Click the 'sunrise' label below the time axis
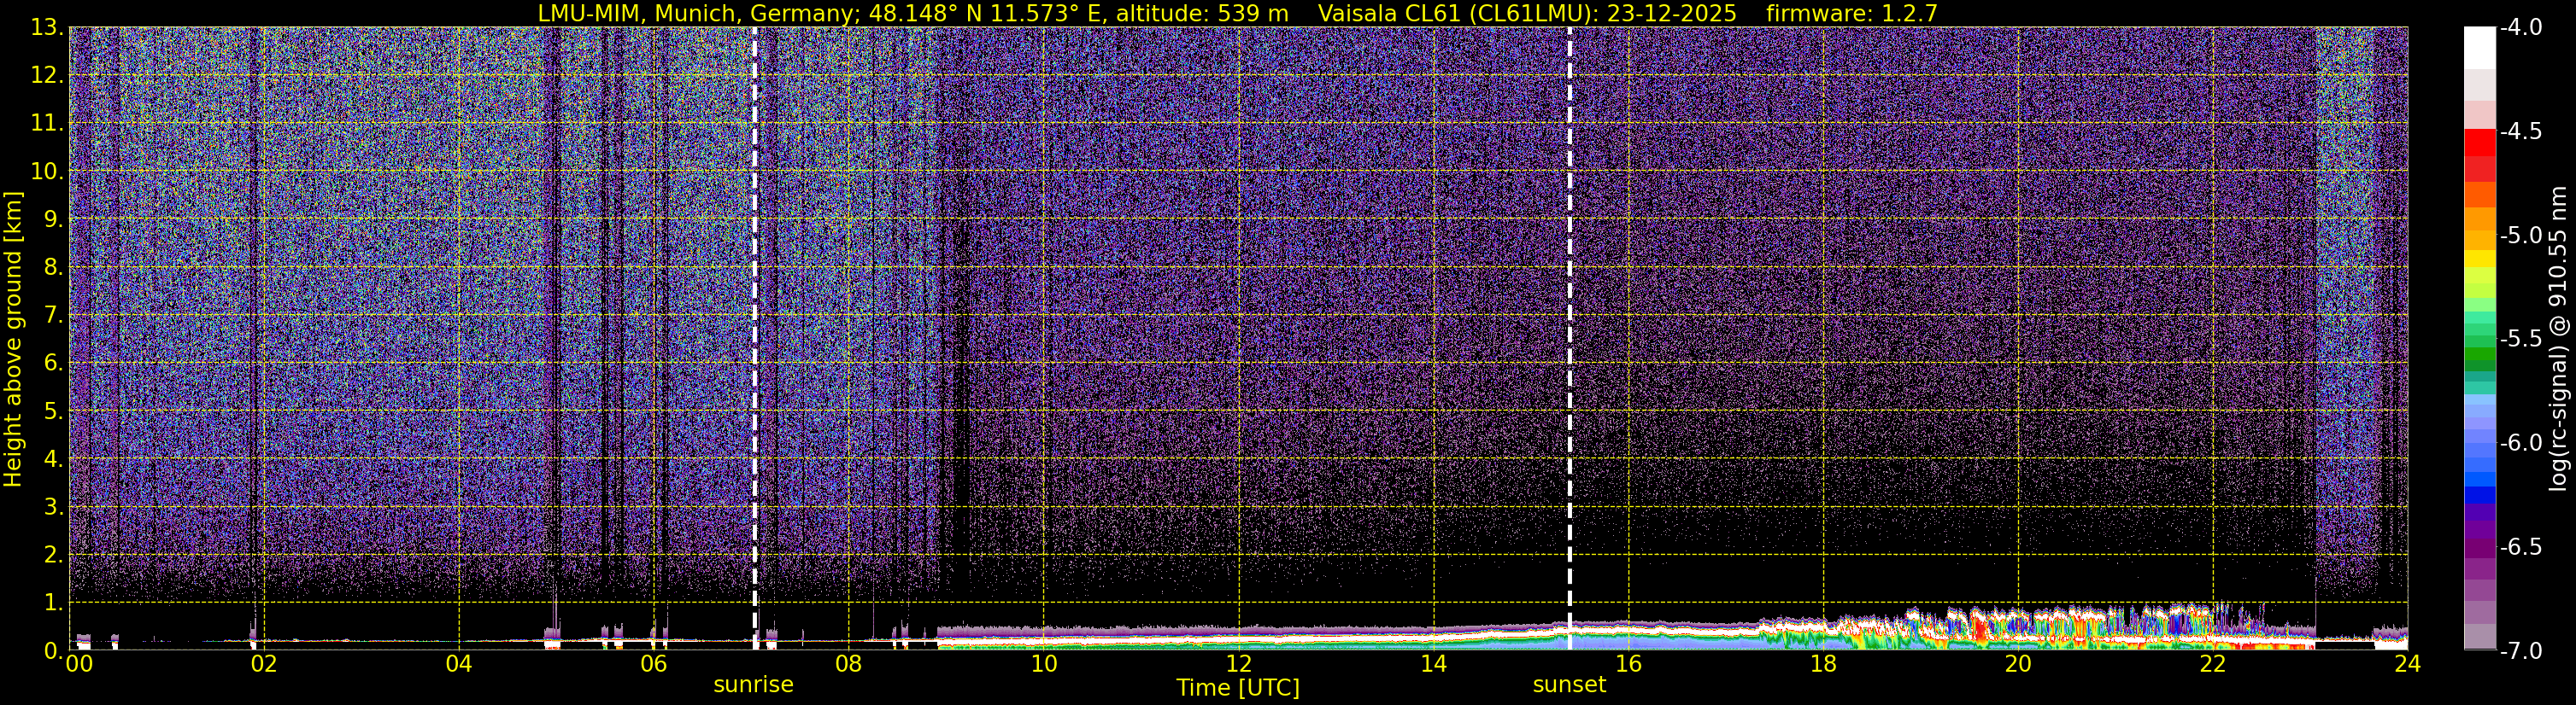This screenshot has height=705, width=2576. click(753, 685)
